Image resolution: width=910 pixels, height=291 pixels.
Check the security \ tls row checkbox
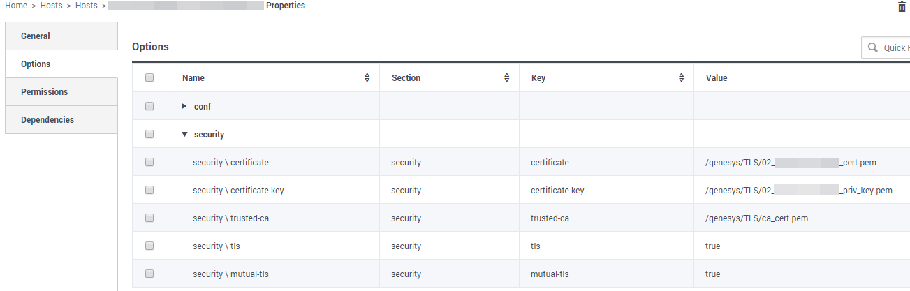point(149,246)
